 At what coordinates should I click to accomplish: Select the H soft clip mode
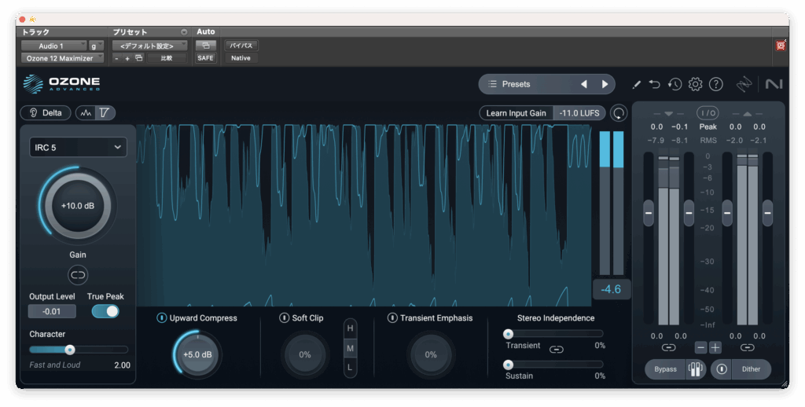(x=351, y=328)
